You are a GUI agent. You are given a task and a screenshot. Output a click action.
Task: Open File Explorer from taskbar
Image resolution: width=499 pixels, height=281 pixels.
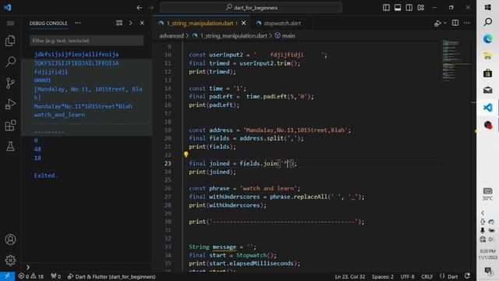click(x=487, y=56)
